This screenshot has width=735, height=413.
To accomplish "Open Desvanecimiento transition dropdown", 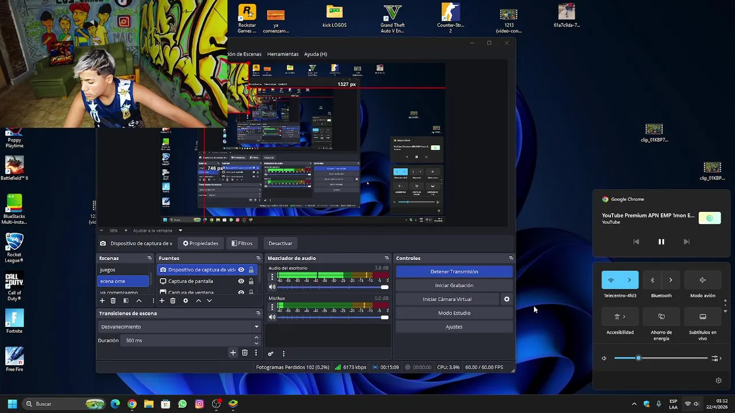I will tap(180, 326).
